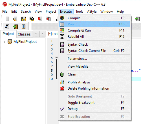Screen dimensions: 141x124
Task: Click the Compile & Run colorful icon
Action: pos(62,30)
